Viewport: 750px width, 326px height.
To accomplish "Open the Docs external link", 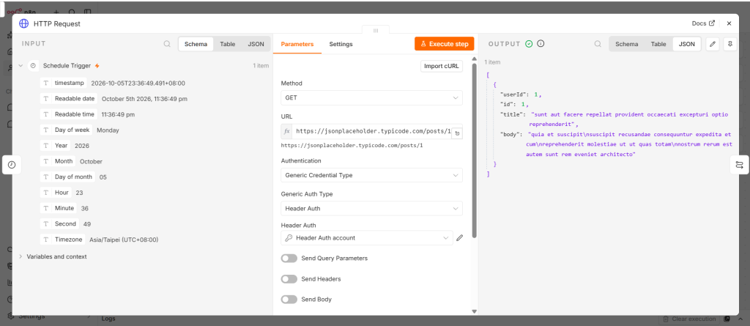I will (703, 23).
